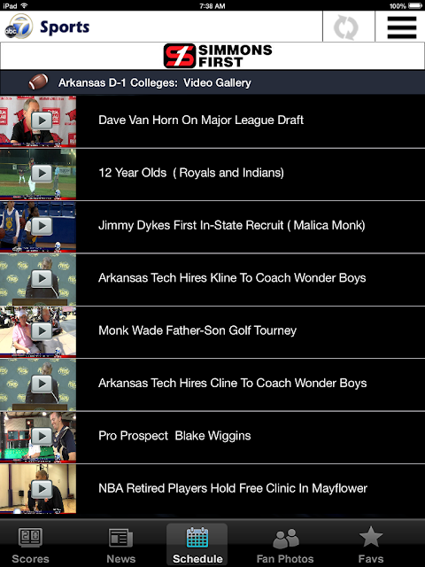This screenshot has height=567, width=425.
Task: Play the 12 Year Olds video thumbnail
Action: [38, 175]
